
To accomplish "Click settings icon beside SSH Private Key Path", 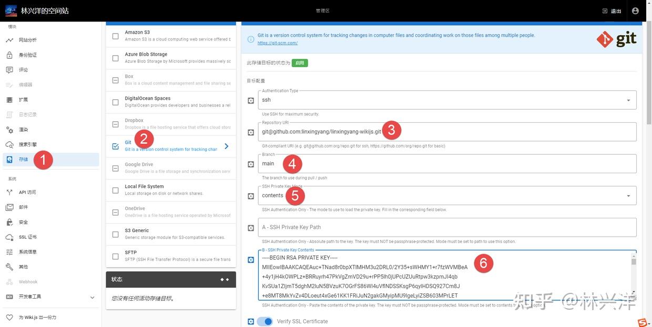I will tap(251, 228).
